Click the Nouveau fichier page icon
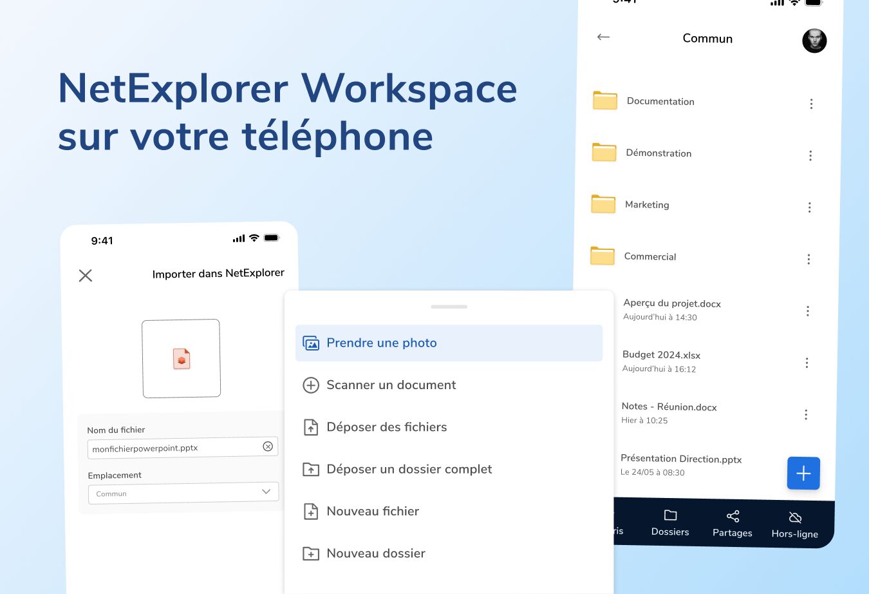 click(x=311, y=512)
